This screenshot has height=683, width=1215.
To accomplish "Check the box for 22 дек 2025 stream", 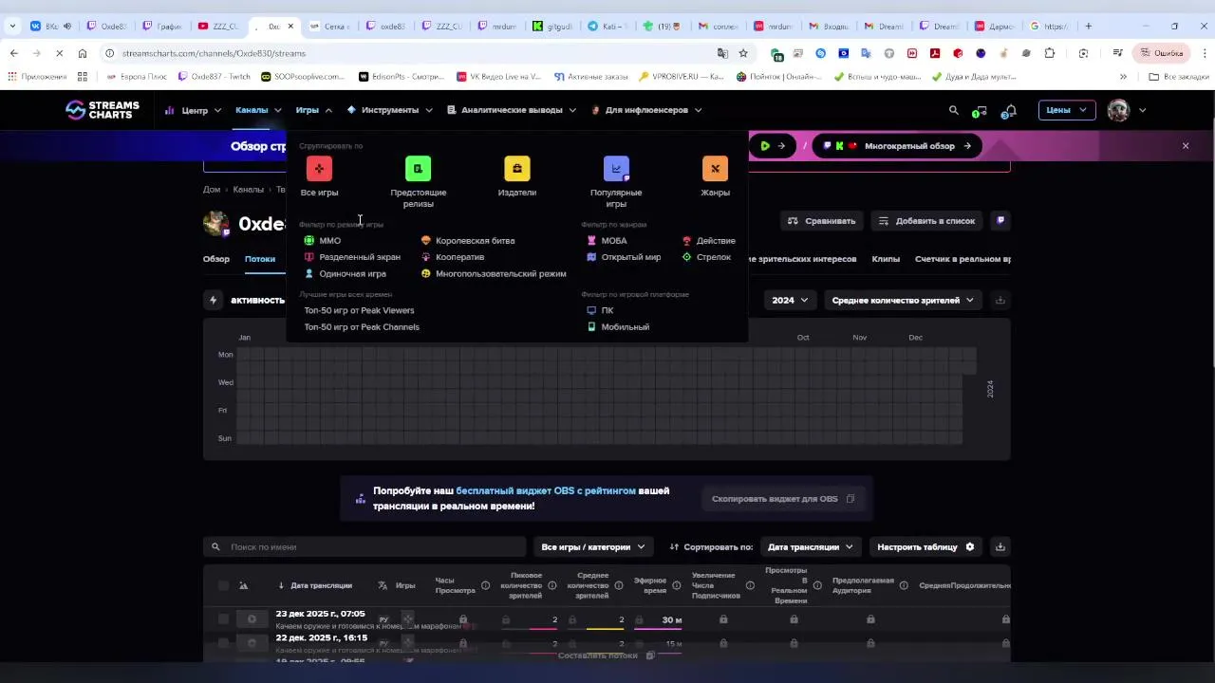I will click(x=223, y=643).
